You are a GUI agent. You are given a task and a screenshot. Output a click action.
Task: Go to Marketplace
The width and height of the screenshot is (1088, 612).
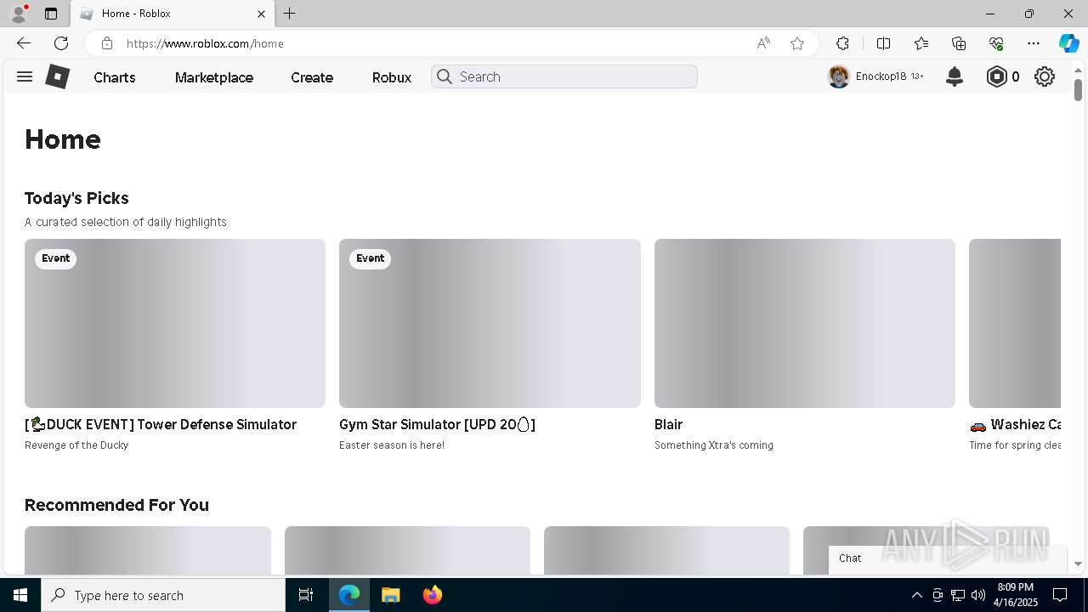pyautogui.click(x=214, y=77)
